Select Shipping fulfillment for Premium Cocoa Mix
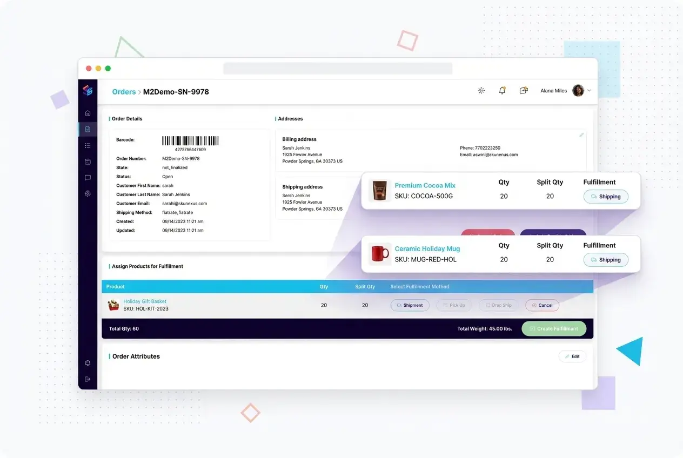This screenshot has width=683, height=458. pyautogui.click(x=606, y=197)
